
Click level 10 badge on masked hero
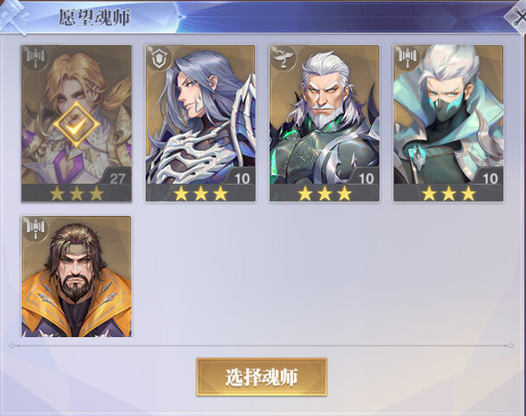pos(490,179)
